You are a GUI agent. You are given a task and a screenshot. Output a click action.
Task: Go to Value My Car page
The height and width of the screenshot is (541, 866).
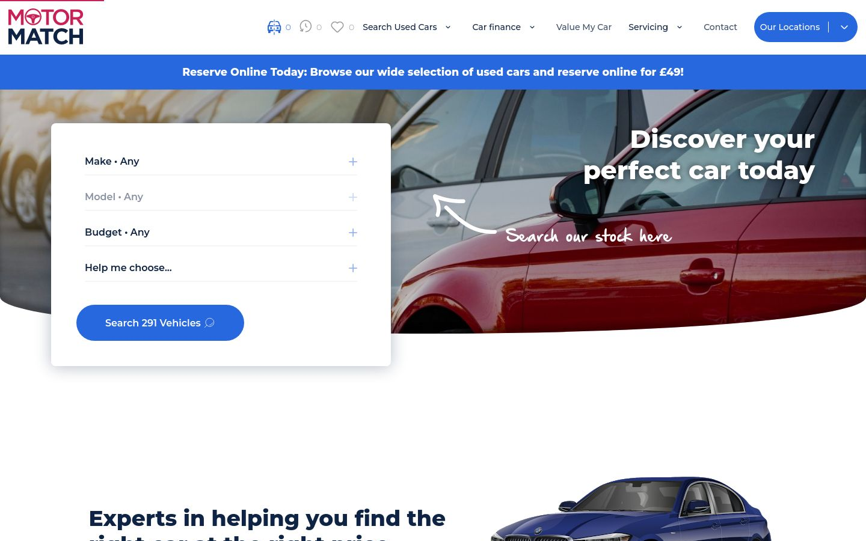point(584,27)
